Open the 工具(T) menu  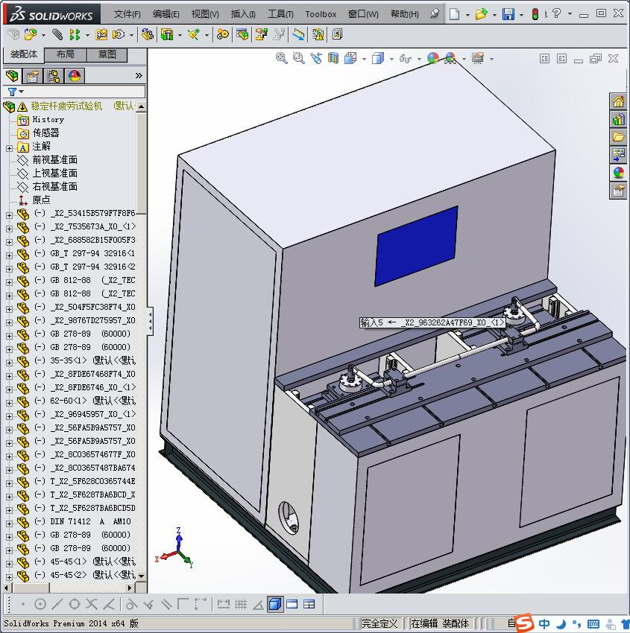[280, 14]
